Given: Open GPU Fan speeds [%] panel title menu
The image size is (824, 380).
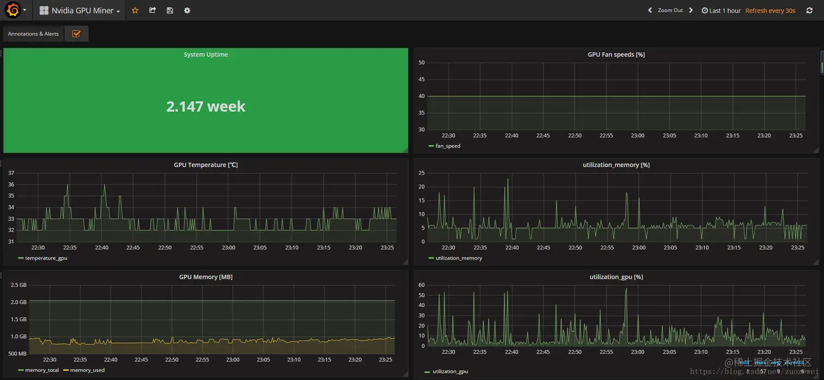Looking at the screenshot, I should (x=616, y=54).
